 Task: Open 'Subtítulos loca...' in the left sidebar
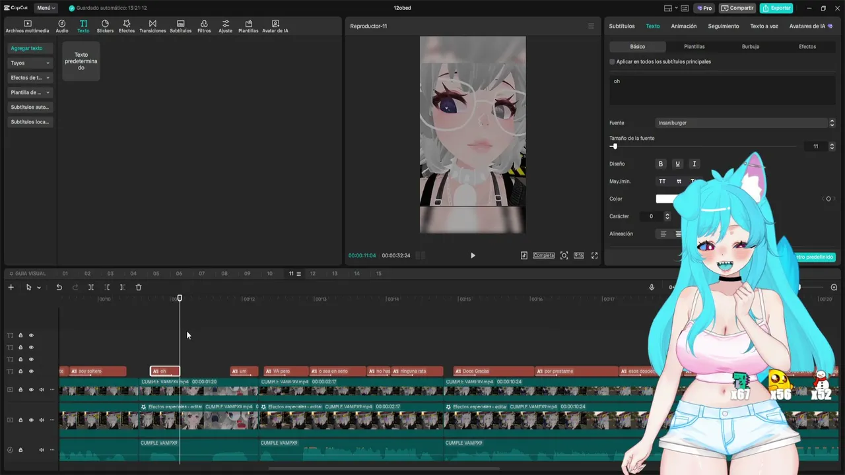tap(30, 122)
